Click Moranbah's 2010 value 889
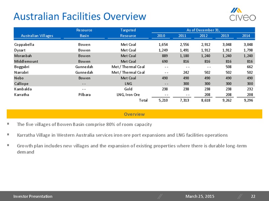269x201 pixels. click(165, 56)
